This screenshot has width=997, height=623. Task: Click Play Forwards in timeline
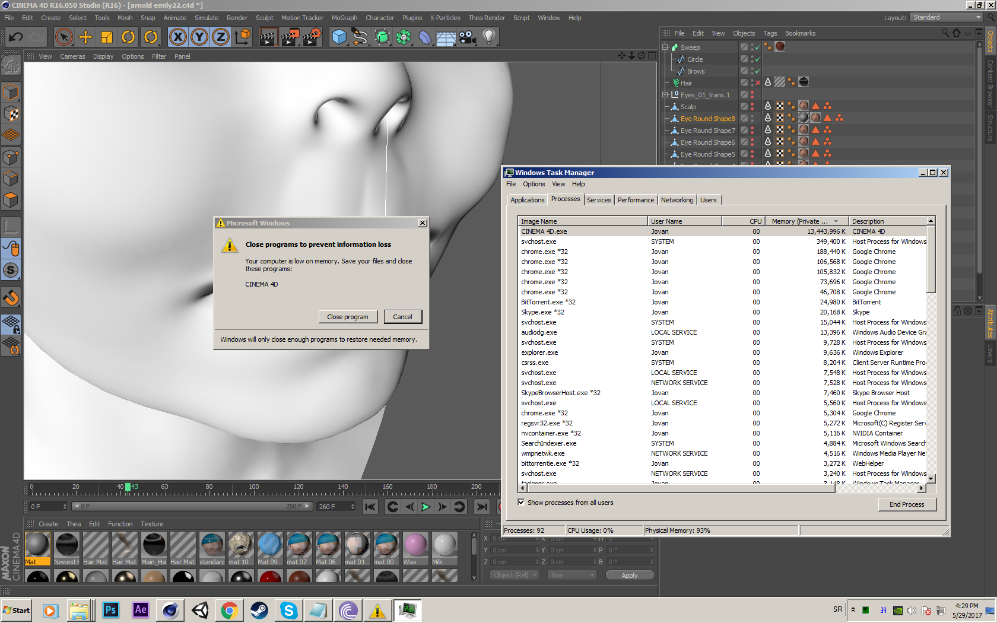click(426, 507)
